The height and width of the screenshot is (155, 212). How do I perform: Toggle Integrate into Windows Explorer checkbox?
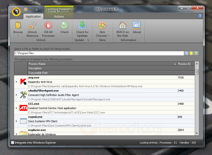click(x=13, y=142)
